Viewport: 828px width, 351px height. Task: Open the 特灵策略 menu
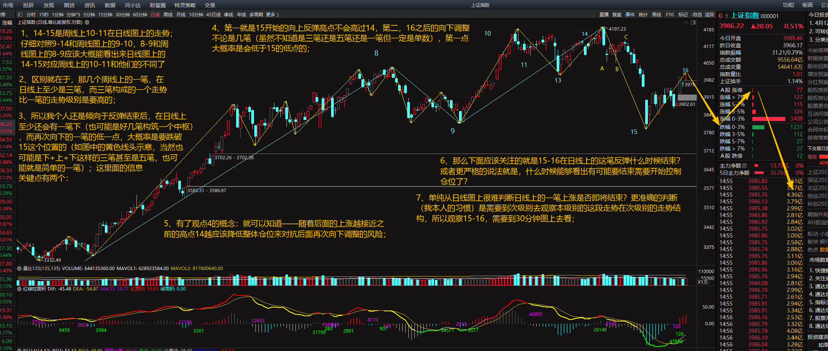click(185, 5)
